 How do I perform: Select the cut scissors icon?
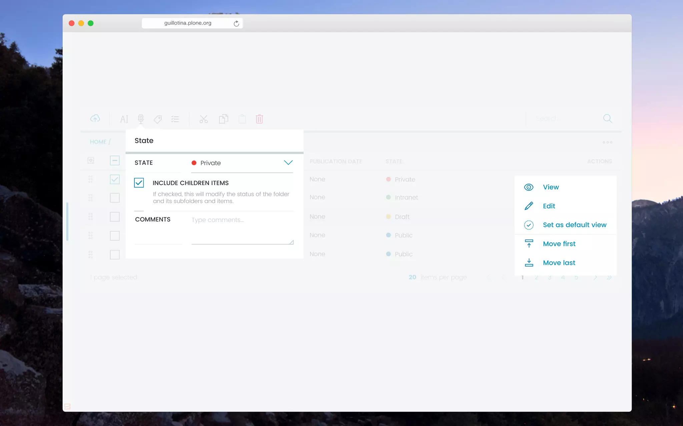click(203, 119)
